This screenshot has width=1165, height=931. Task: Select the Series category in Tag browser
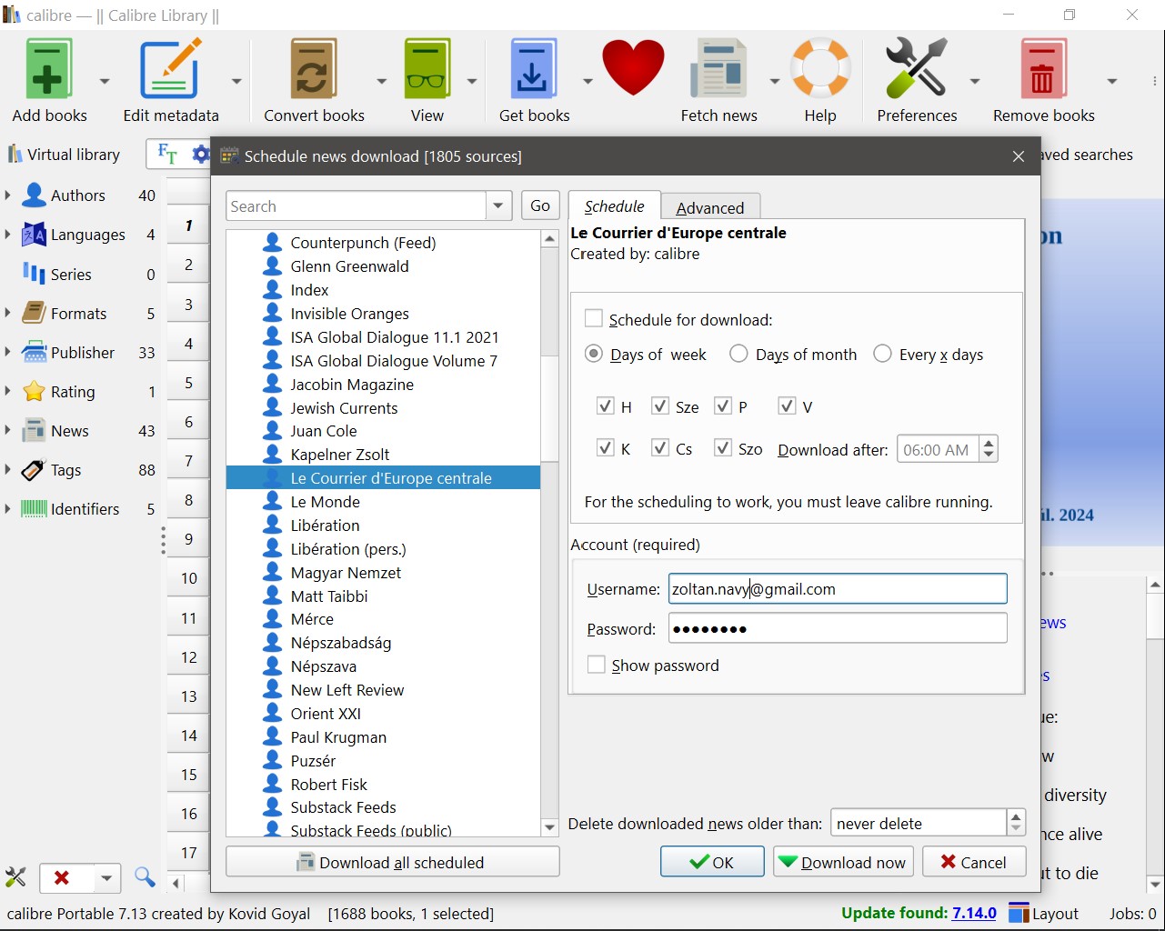(71, 275)
